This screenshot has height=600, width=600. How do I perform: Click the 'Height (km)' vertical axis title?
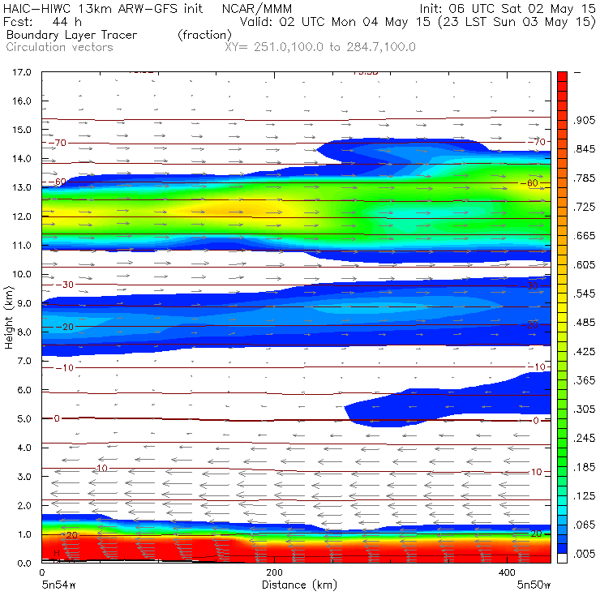click(x=8, y=318)
